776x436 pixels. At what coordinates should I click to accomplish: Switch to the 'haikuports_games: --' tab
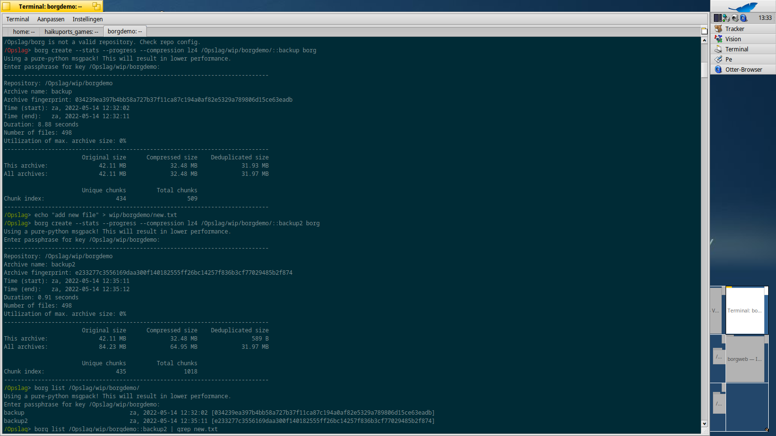click(x=71, y=31)
